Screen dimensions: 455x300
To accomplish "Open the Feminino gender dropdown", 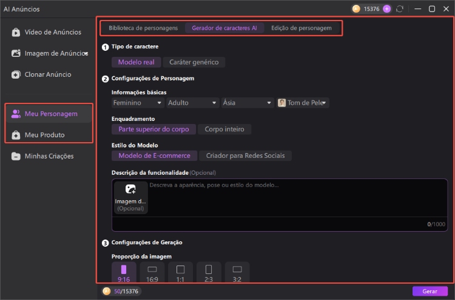I will point(138,103).
